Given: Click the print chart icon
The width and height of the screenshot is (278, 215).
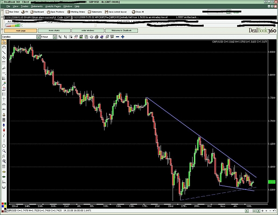Looking at the screenshot, I should coord(97,37).
